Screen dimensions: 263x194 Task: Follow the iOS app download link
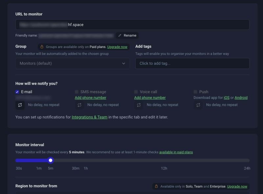tap(227, 98)
